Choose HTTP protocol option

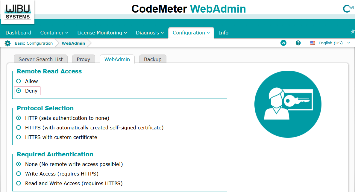[x=19, y=118]
